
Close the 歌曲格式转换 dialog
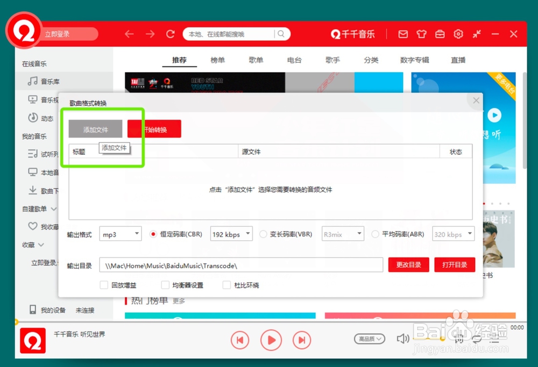476,100
